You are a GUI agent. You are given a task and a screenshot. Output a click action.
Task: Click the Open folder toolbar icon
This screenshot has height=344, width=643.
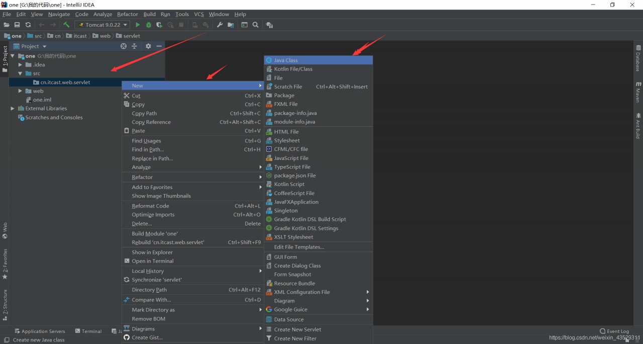pos(7,25)
